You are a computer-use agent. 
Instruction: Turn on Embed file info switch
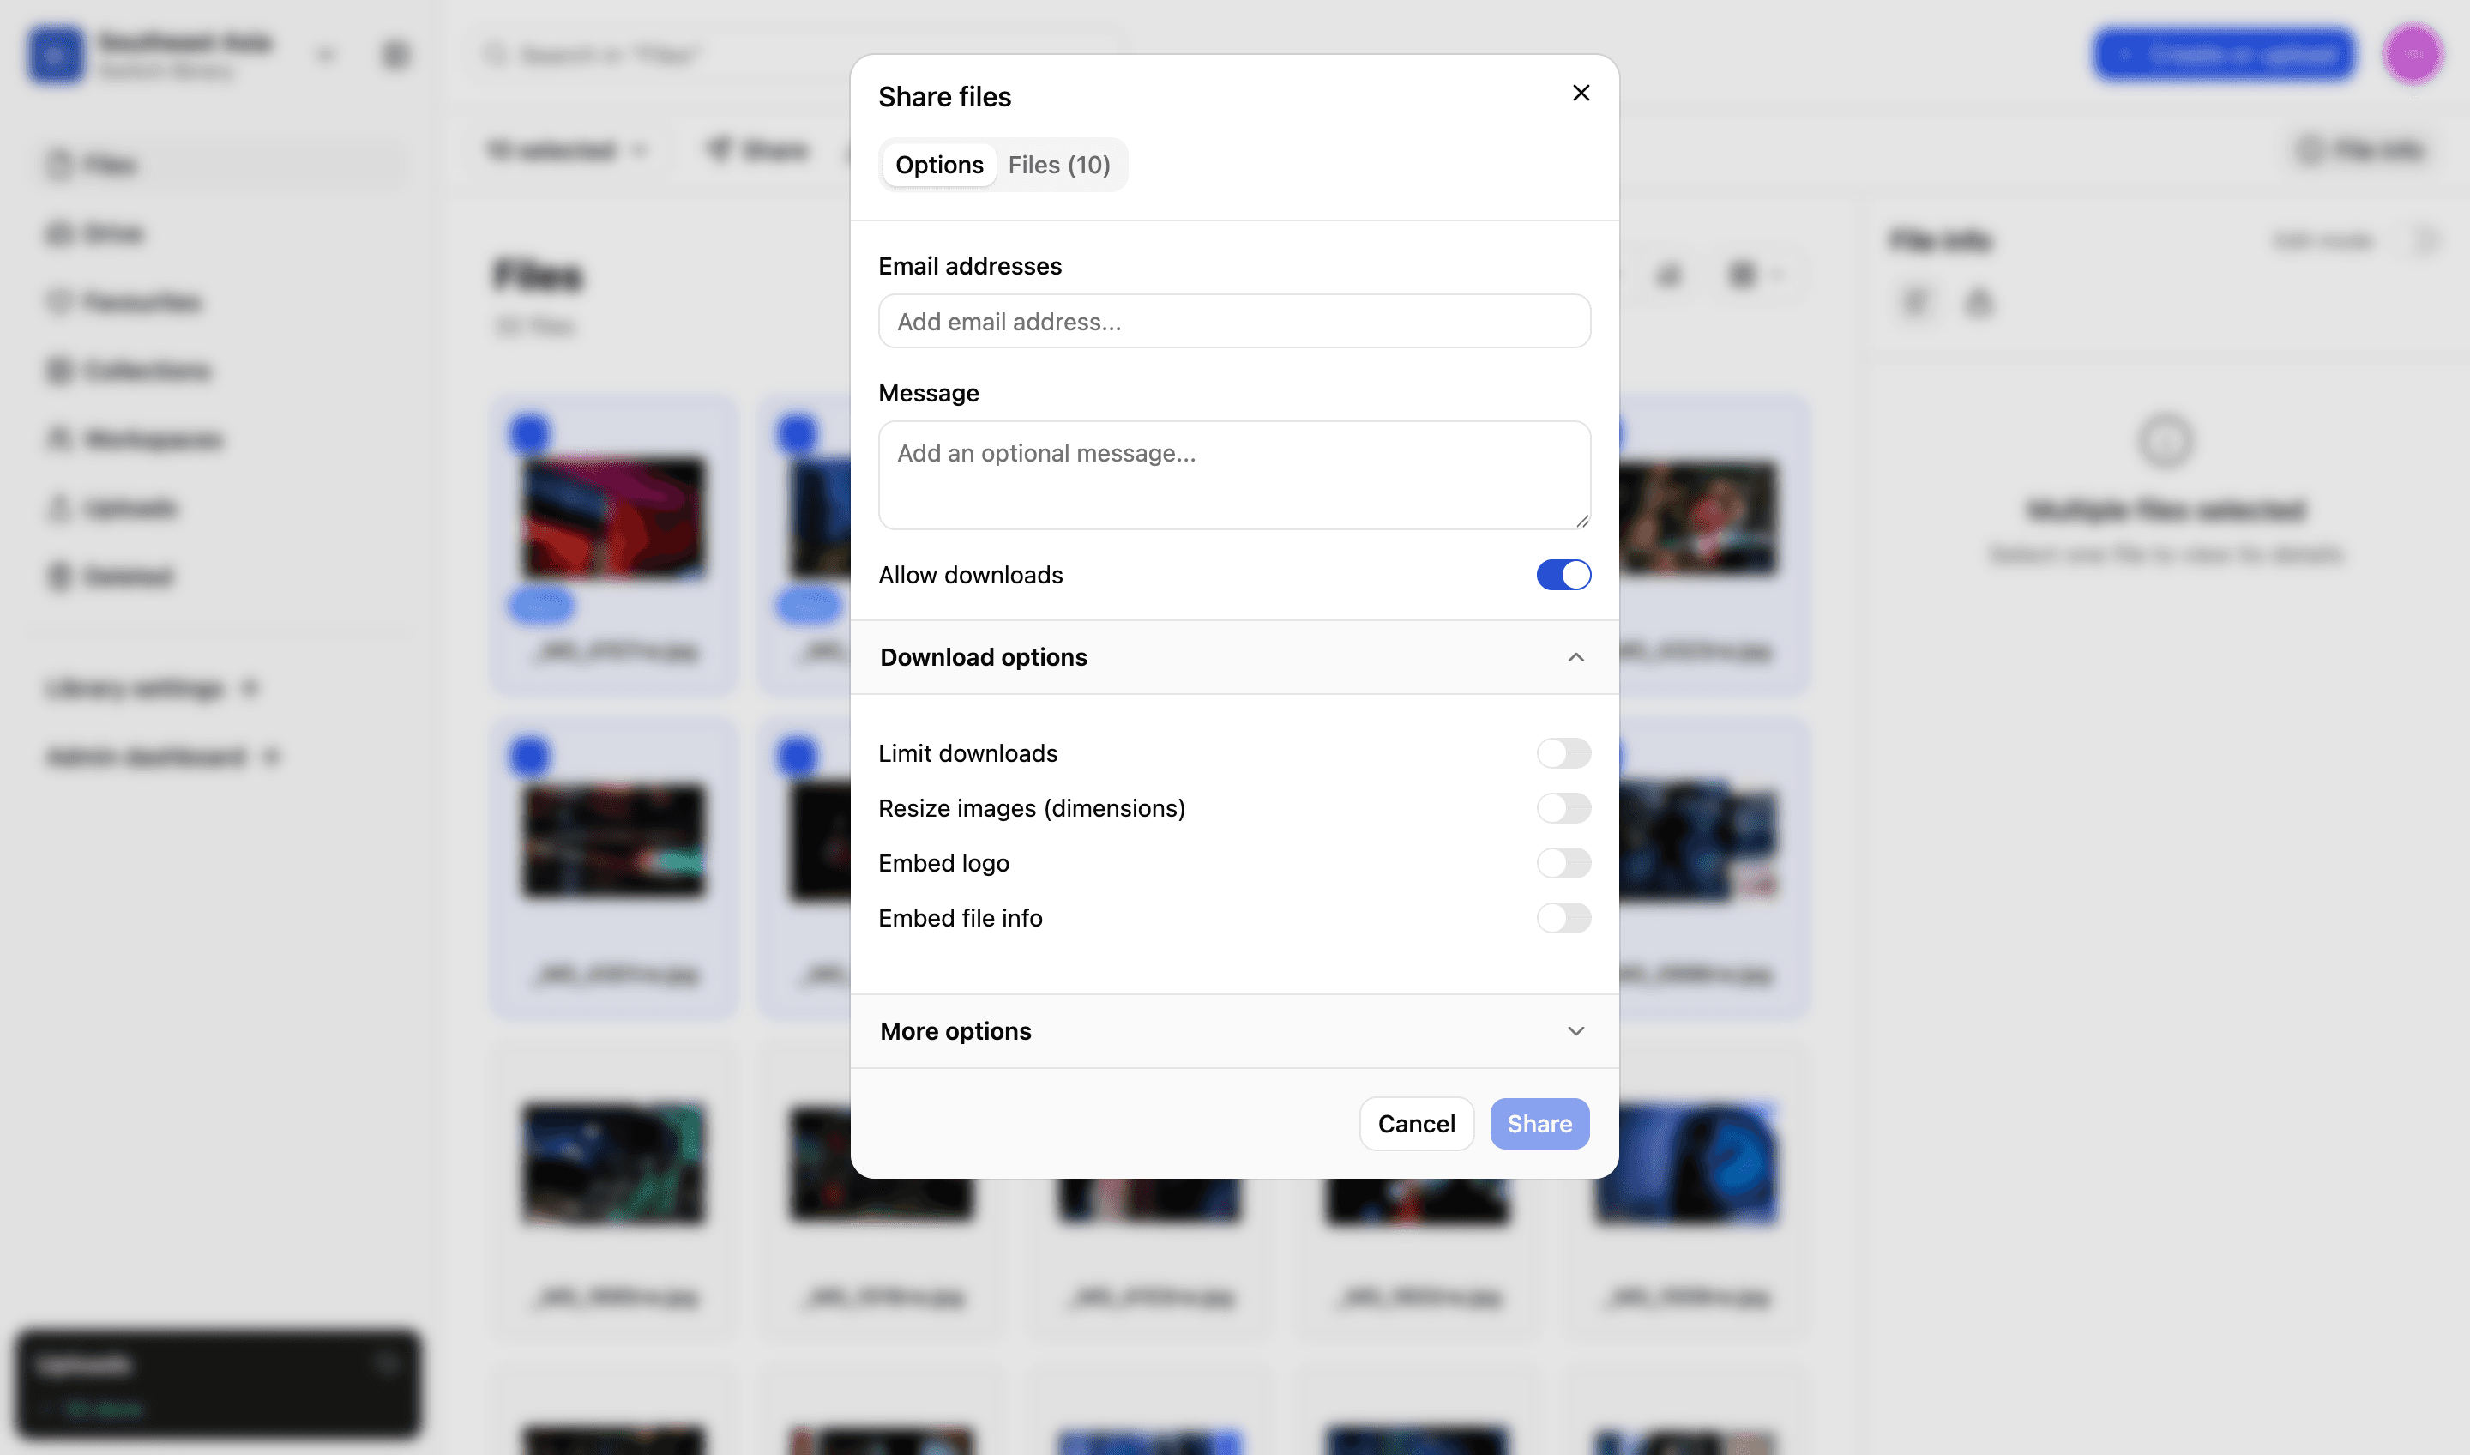coord(1563,918)
